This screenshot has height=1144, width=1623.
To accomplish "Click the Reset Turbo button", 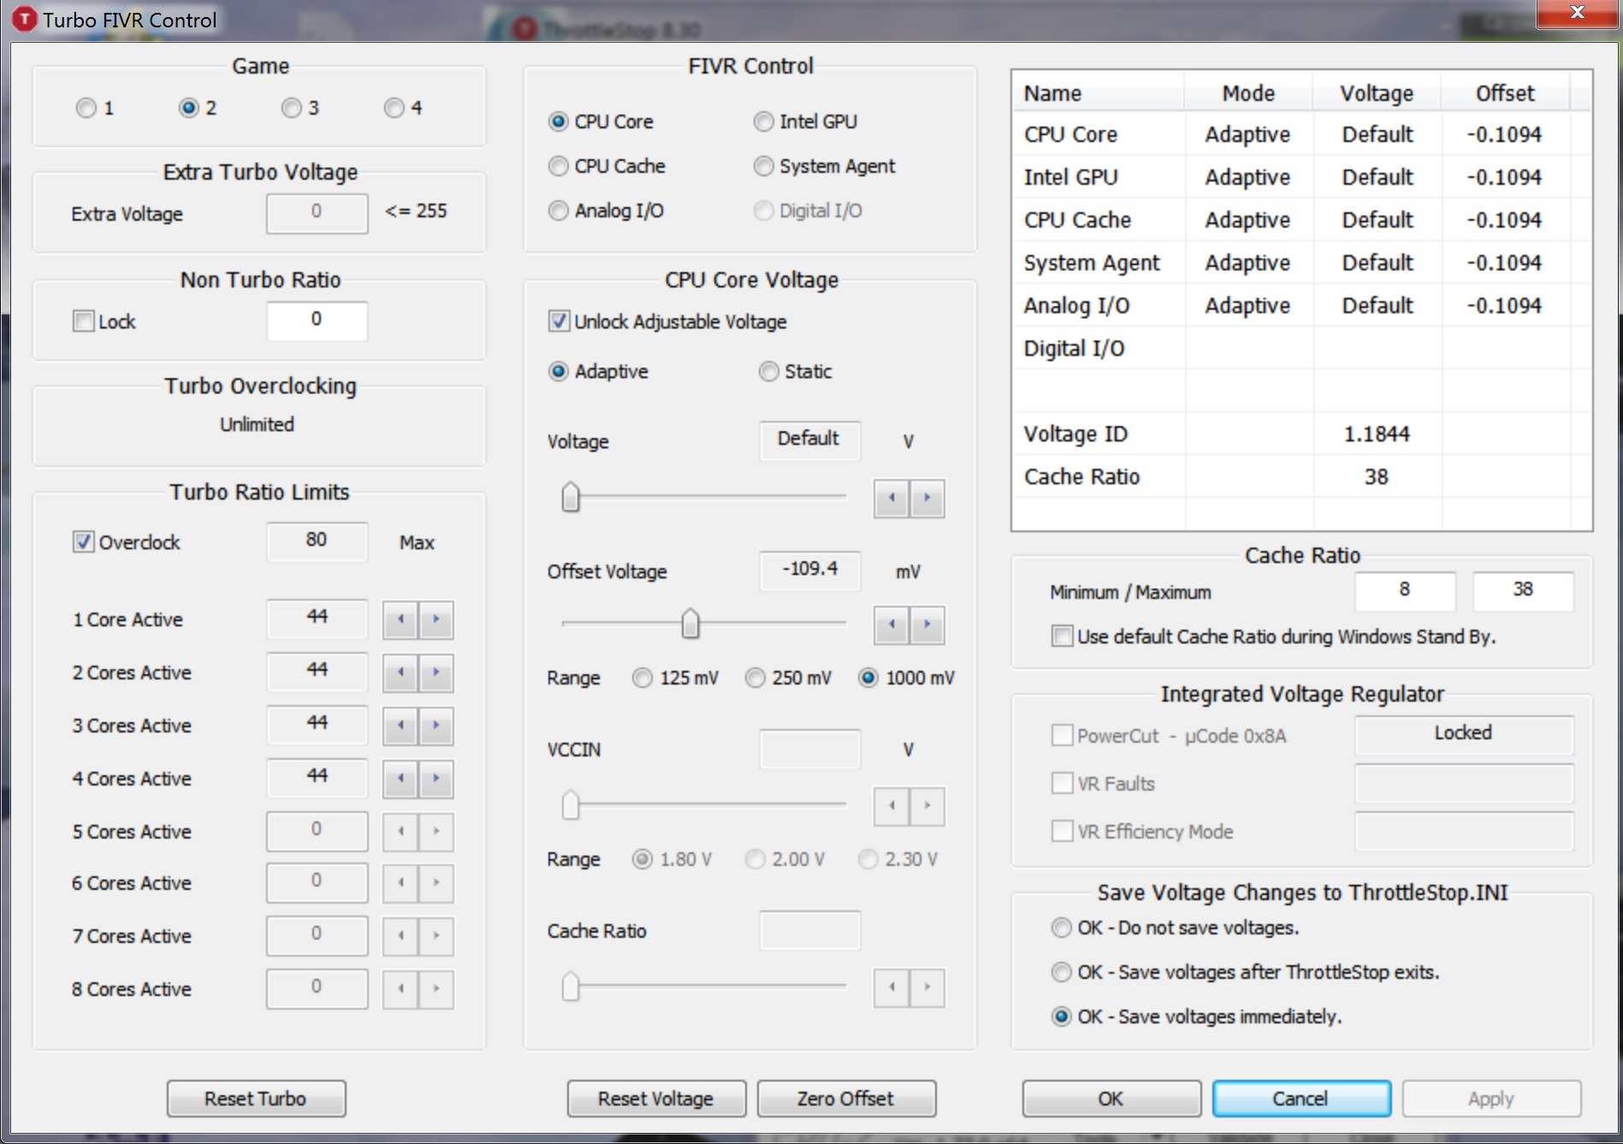I will point(256,1099).
